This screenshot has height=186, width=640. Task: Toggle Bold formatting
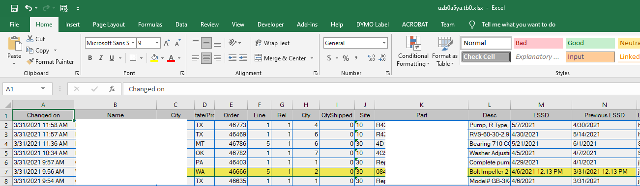(x=90, y=58)
